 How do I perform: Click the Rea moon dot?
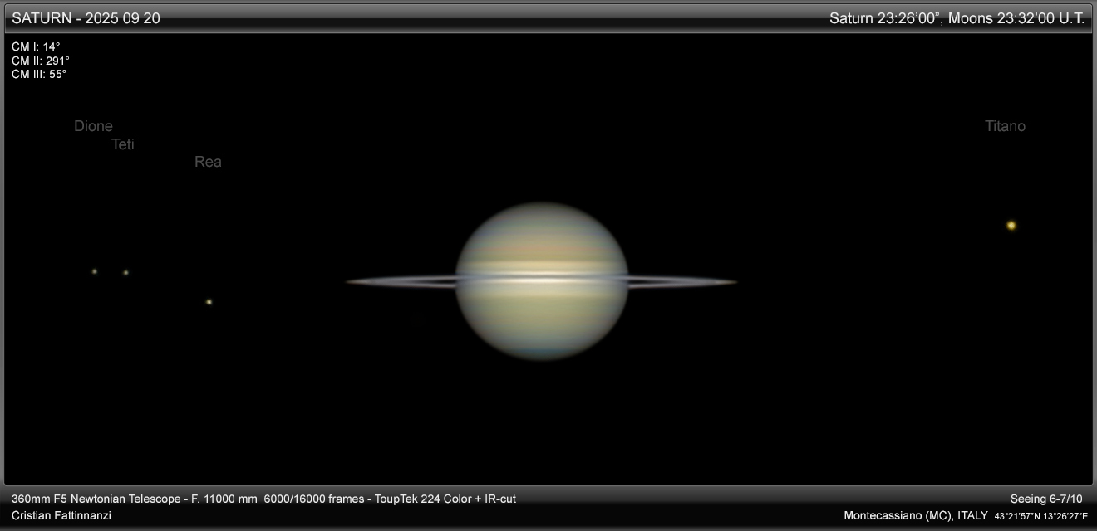(209, 302)
